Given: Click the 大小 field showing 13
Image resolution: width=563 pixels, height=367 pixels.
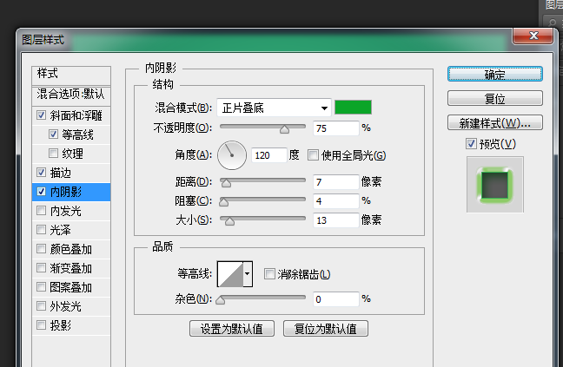Looking at the screenshot, I should tap(335, 220).
